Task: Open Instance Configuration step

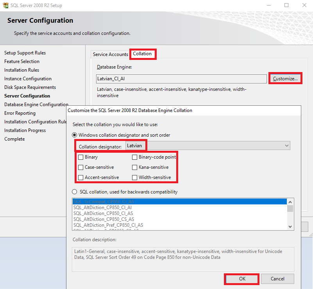Action: click(x=28, y=79)
